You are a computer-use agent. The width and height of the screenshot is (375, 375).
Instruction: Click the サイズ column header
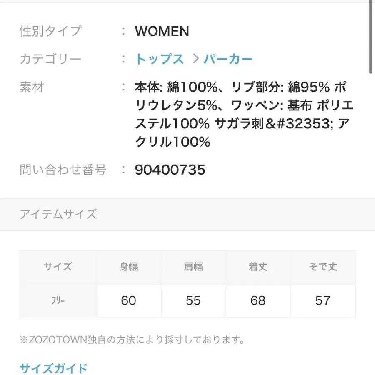pyautogui.click(x=58, y=267)
